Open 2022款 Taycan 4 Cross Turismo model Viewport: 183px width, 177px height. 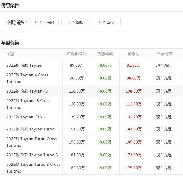(x=27, y=78)
